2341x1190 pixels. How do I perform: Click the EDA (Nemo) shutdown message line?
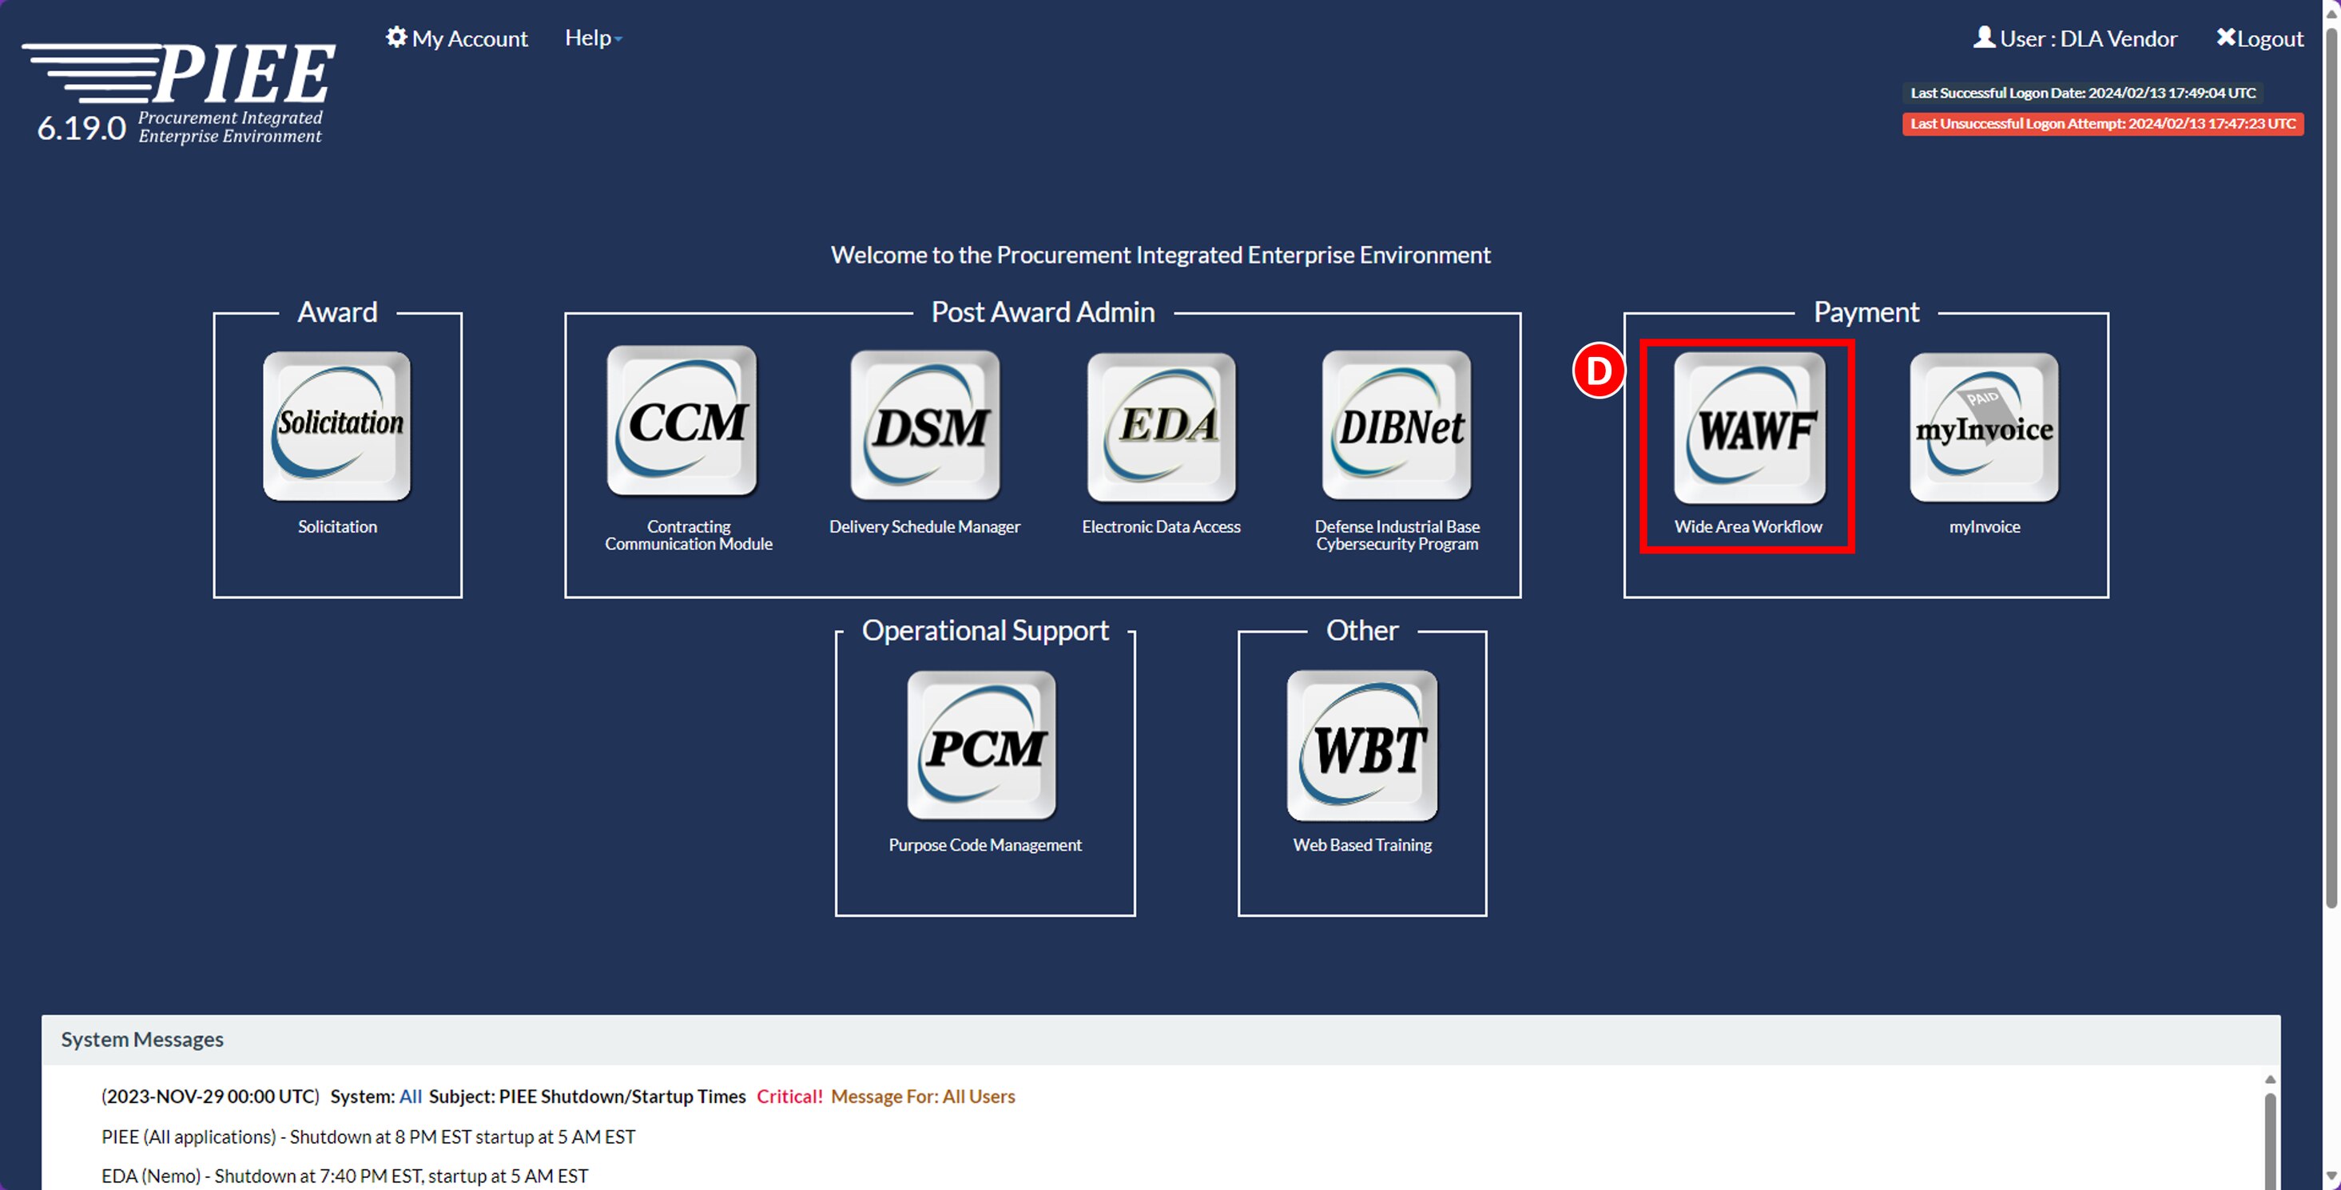(x=344, y=1176)
